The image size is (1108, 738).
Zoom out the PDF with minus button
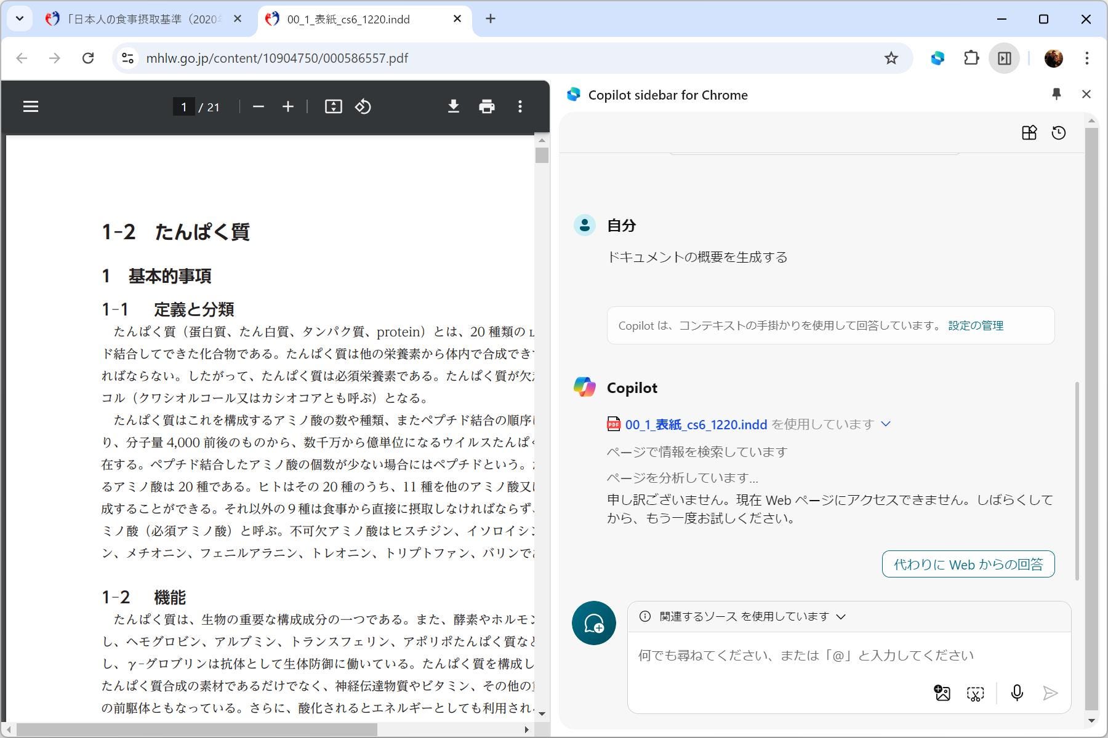(259, 107)
